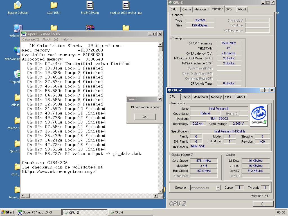Click Super PI vertical scrollbar up arrow
288x216 pixels.
pyautogui.click(x=160, y=44)
